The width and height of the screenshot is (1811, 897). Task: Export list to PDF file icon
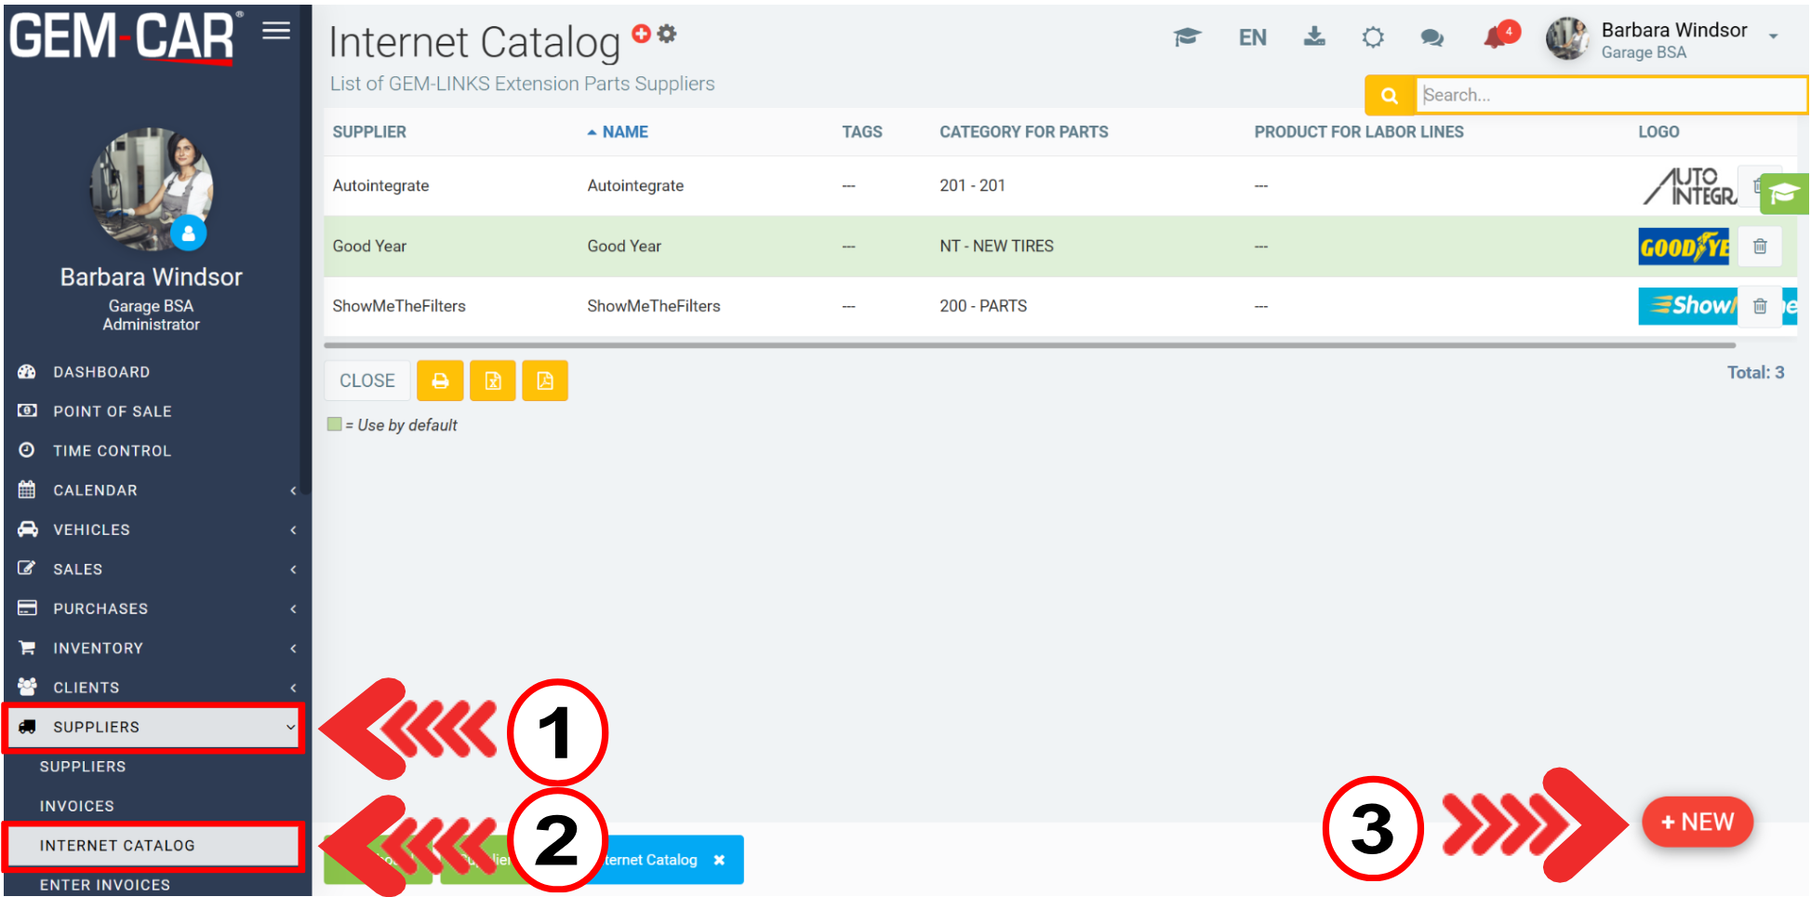[x=545, y=381]
